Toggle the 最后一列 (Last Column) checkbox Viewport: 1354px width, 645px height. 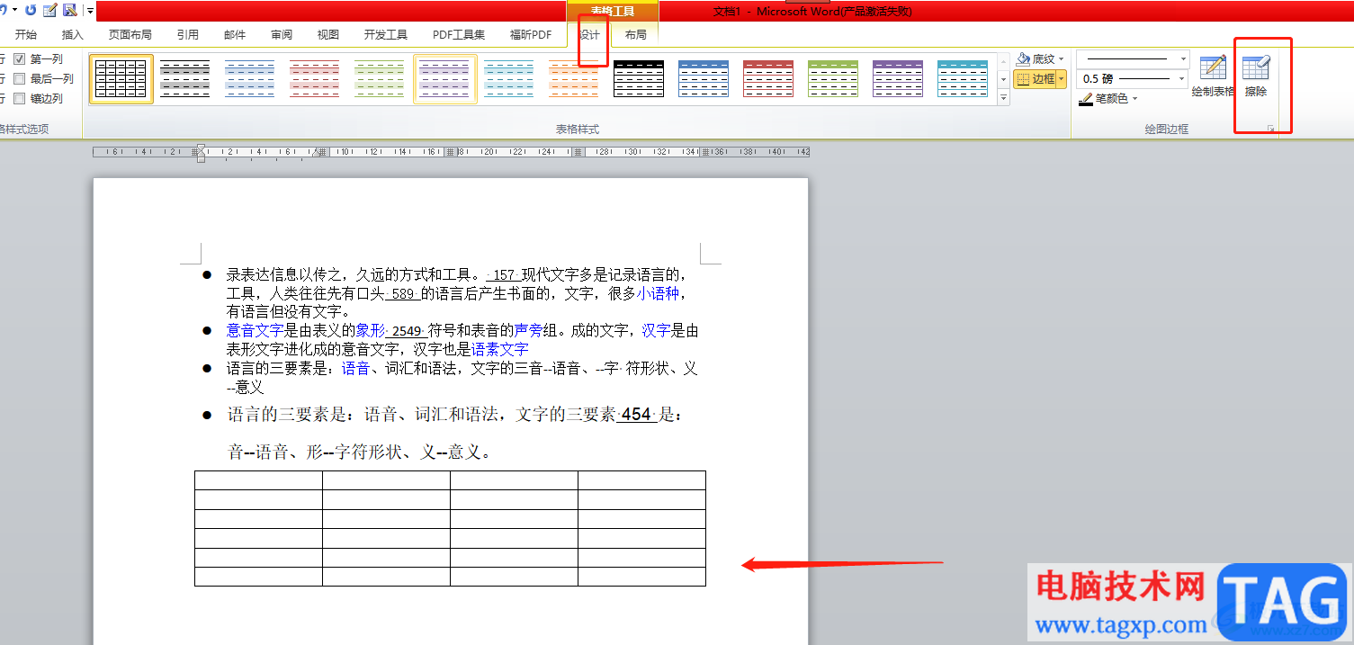click(20, 79)
